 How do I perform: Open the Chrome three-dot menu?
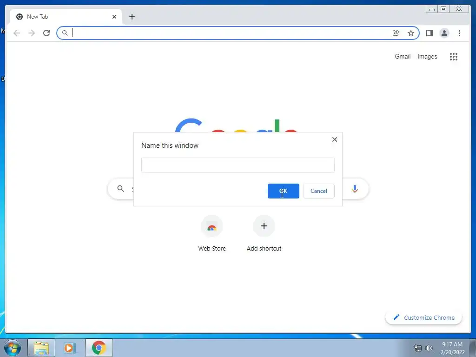[459, 33]
